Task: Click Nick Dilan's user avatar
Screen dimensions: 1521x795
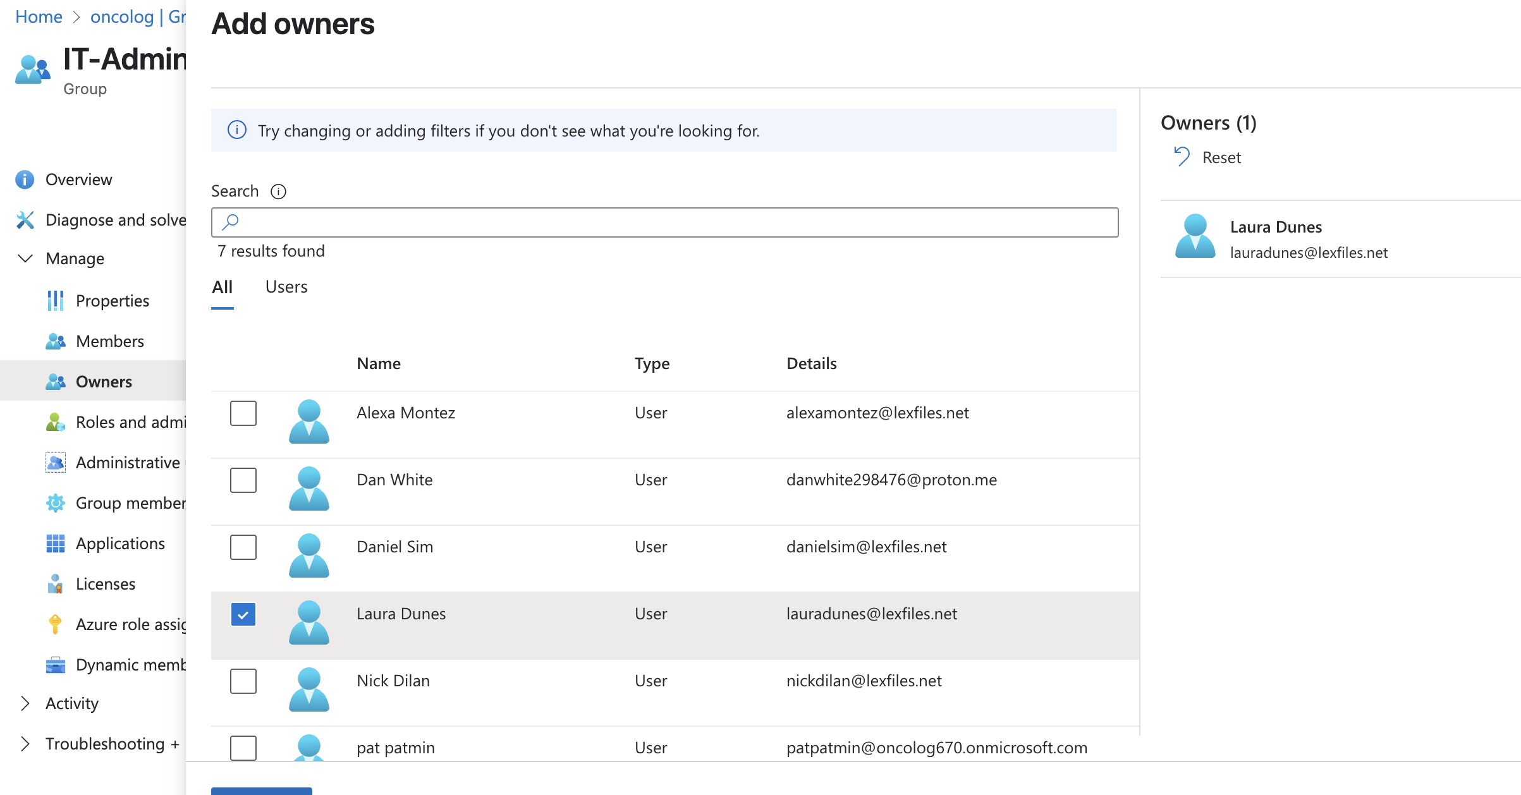Action: [x=309, y=689]
